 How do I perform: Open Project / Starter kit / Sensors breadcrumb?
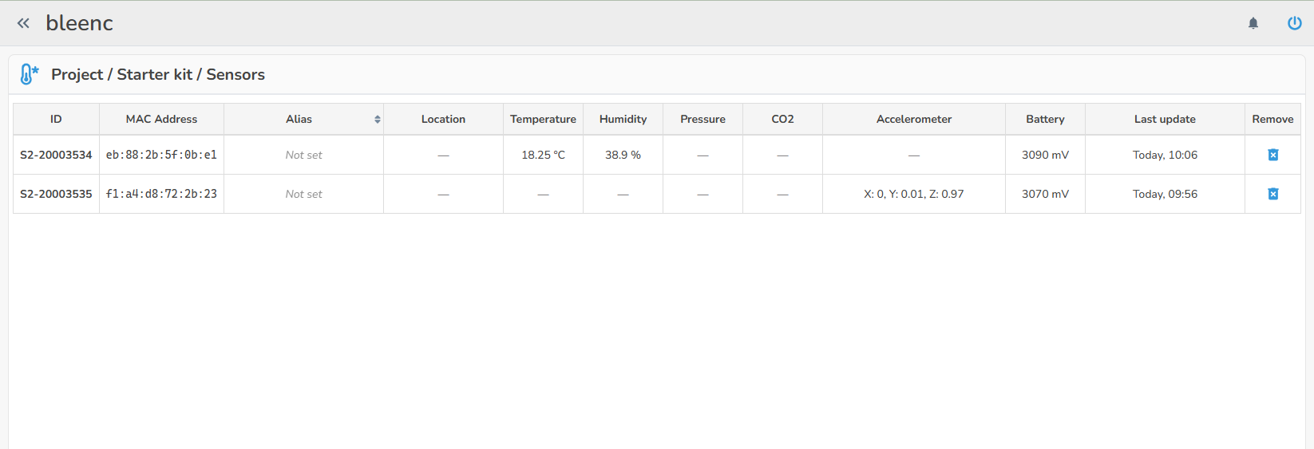tap(158, 74)
